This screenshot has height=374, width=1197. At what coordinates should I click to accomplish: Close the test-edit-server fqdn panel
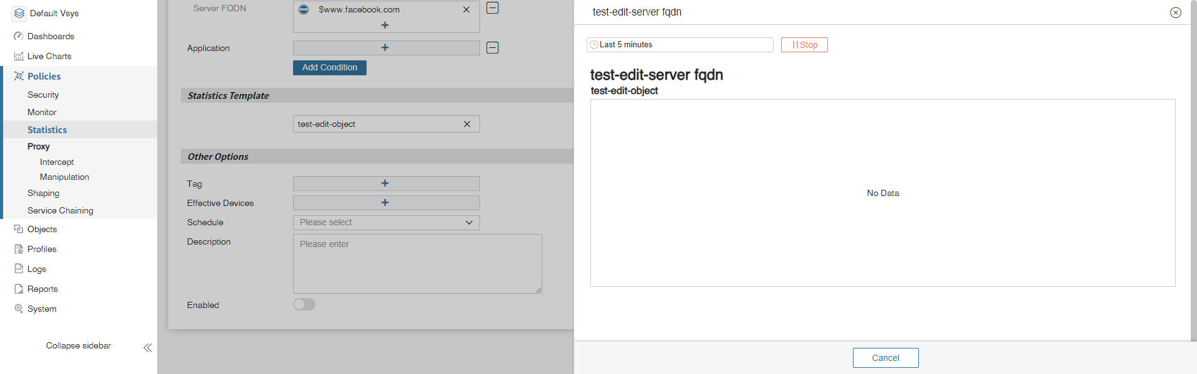pyautogui.click(x=1175, y=12)
